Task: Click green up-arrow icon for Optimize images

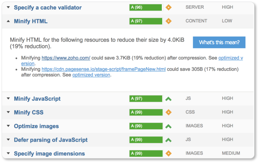Action: 168,126
